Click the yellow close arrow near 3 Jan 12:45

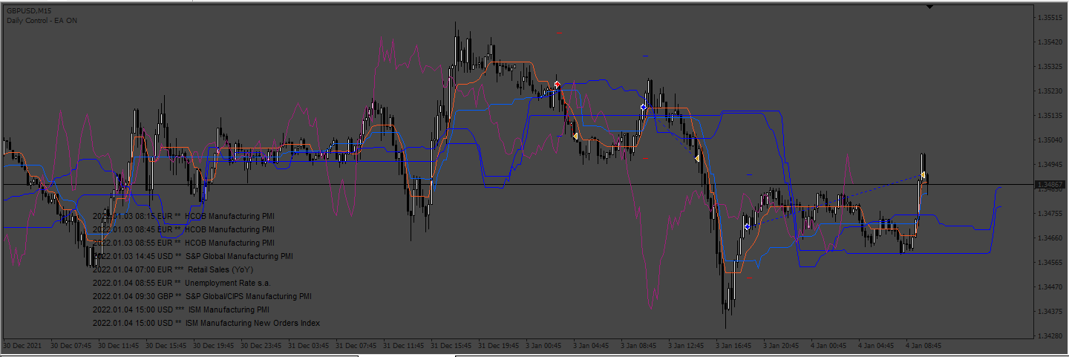click(696, 158)
